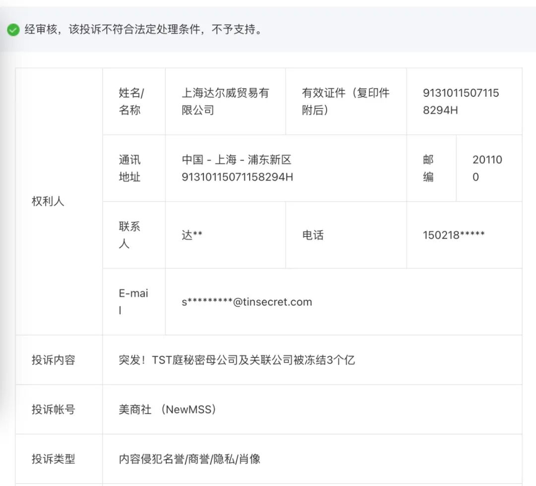Viewport: 536px width, 486px height.
Task: Select company name 上海达尔威贸易有限公司
Action: tap(223, 101)
